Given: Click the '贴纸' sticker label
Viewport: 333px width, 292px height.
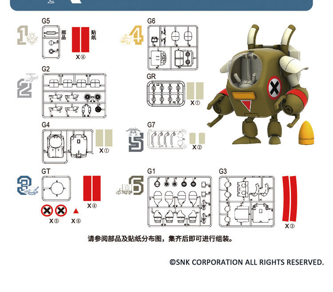Looking at the screenshot, I should coord(94,35).
